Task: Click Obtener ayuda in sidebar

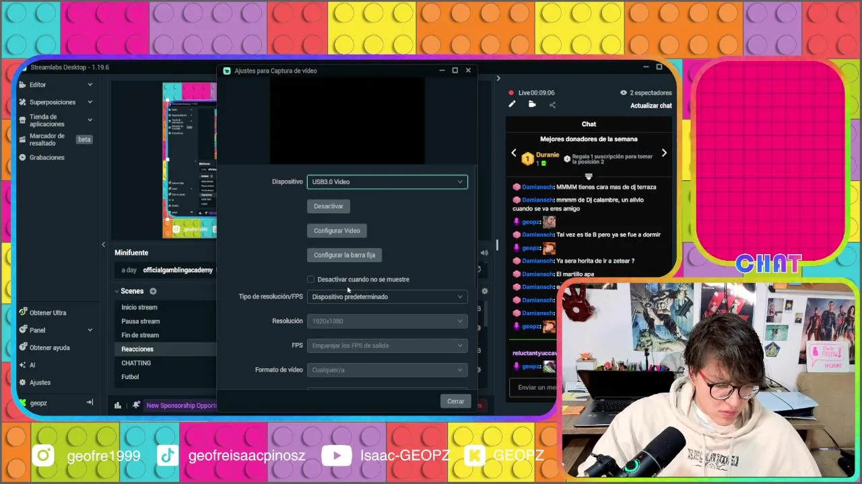Action: tap(49, 348)
